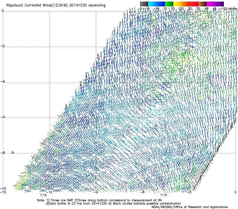Viewport: 238px width, 209px height.
Task: Click the -3 longitude axis label
Action: tap(189, 192)
